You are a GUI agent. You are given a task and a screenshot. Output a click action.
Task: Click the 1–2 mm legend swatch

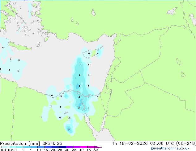[x=19, y=147]
